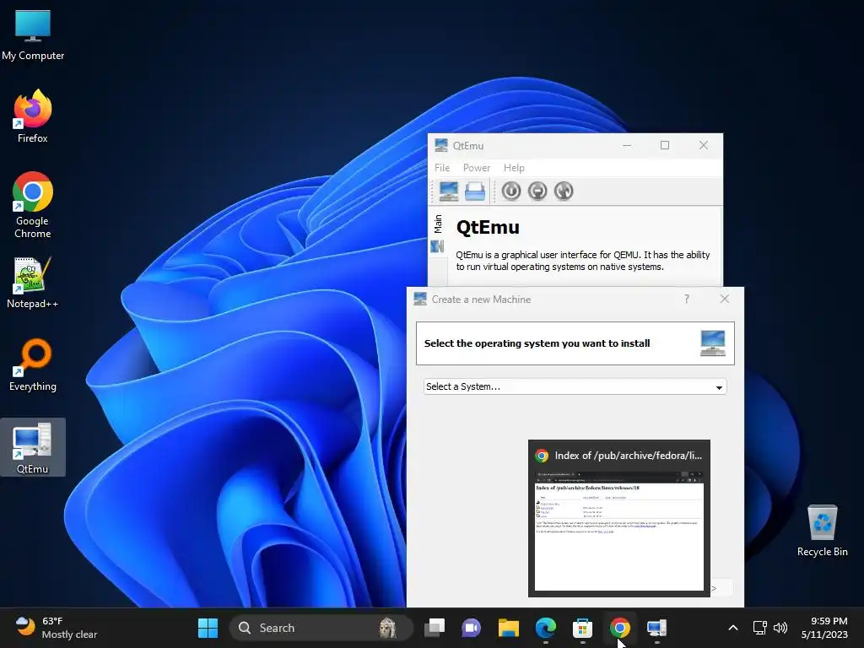
Task: Open File Explorer from the taskbar
Action: click(509, 628)
